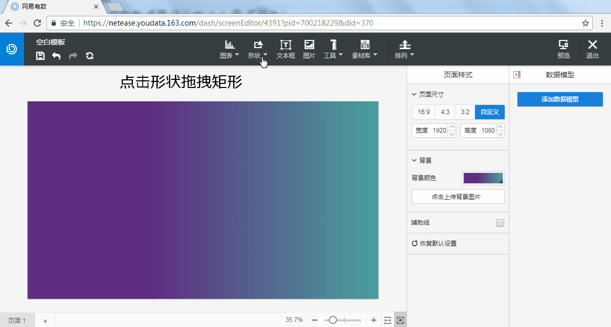The width and height of the screenshot is (611, 327).
Task: Go back in the browser
Action: [9, 23]
